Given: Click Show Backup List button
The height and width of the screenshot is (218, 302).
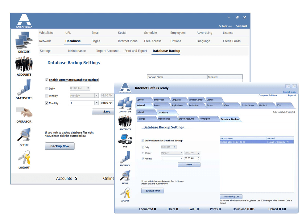Looking at the screenshot, I should [231, 196].
